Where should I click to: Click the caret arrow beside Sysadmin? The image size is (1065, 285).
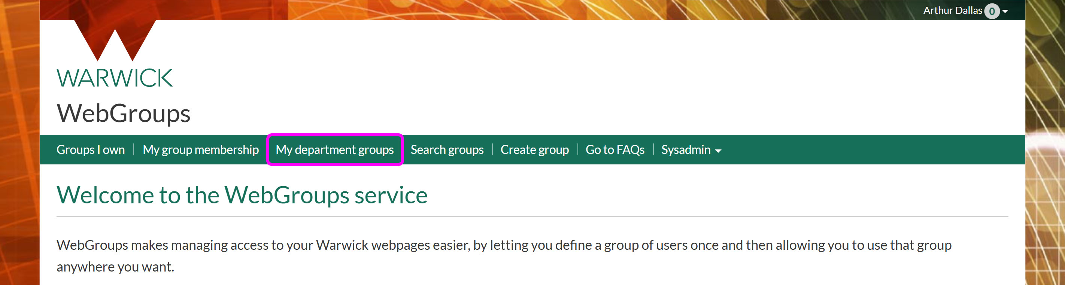[718, 151]
